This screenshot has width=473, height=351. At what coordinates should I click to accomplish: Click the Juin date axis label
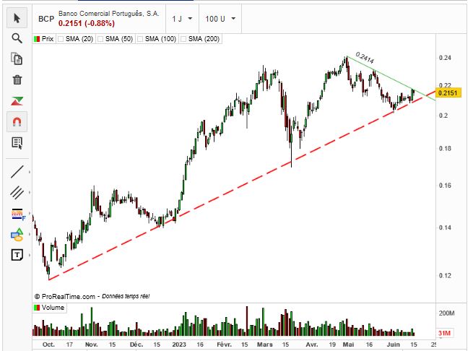coord(394,344)
